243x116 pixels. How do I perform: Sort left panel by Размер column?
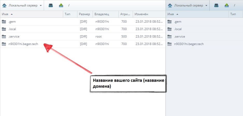(x=85, y=14)
